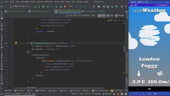The width and height of the screenshot is (170, 96).
Task: Click the Git Rollback undo arrow
Action: 93,7
